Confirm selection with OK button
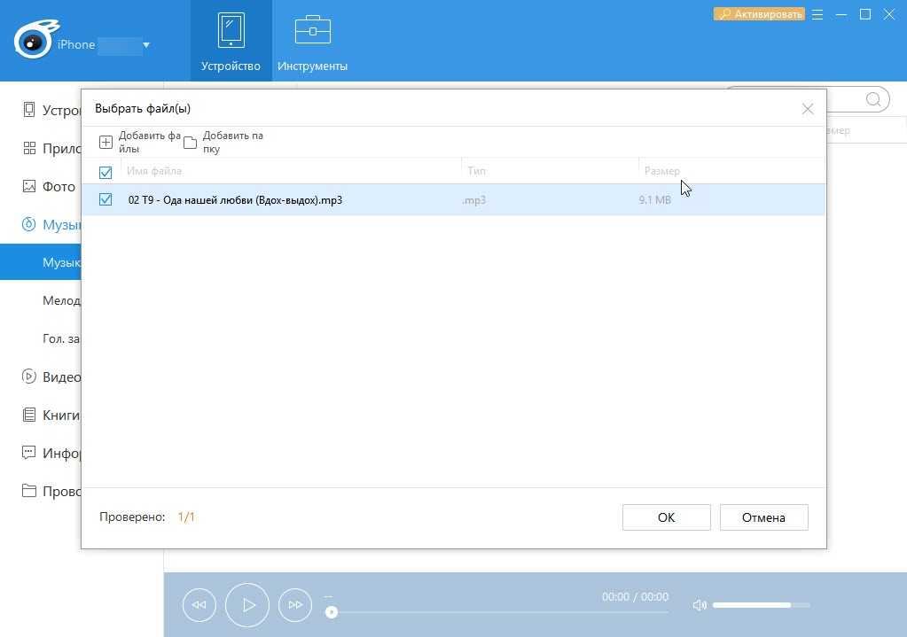Viewport: 907px width, 637px height. tap(666, 517)
